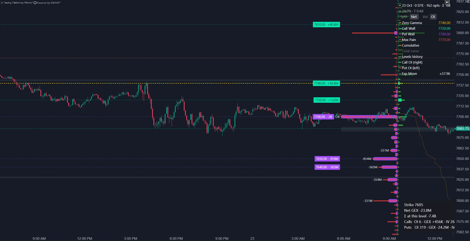Select the 7810.00 · +40.6M level label
Image resolution: width=470 pixels, height=241 pixels.
tap(326, 25)
